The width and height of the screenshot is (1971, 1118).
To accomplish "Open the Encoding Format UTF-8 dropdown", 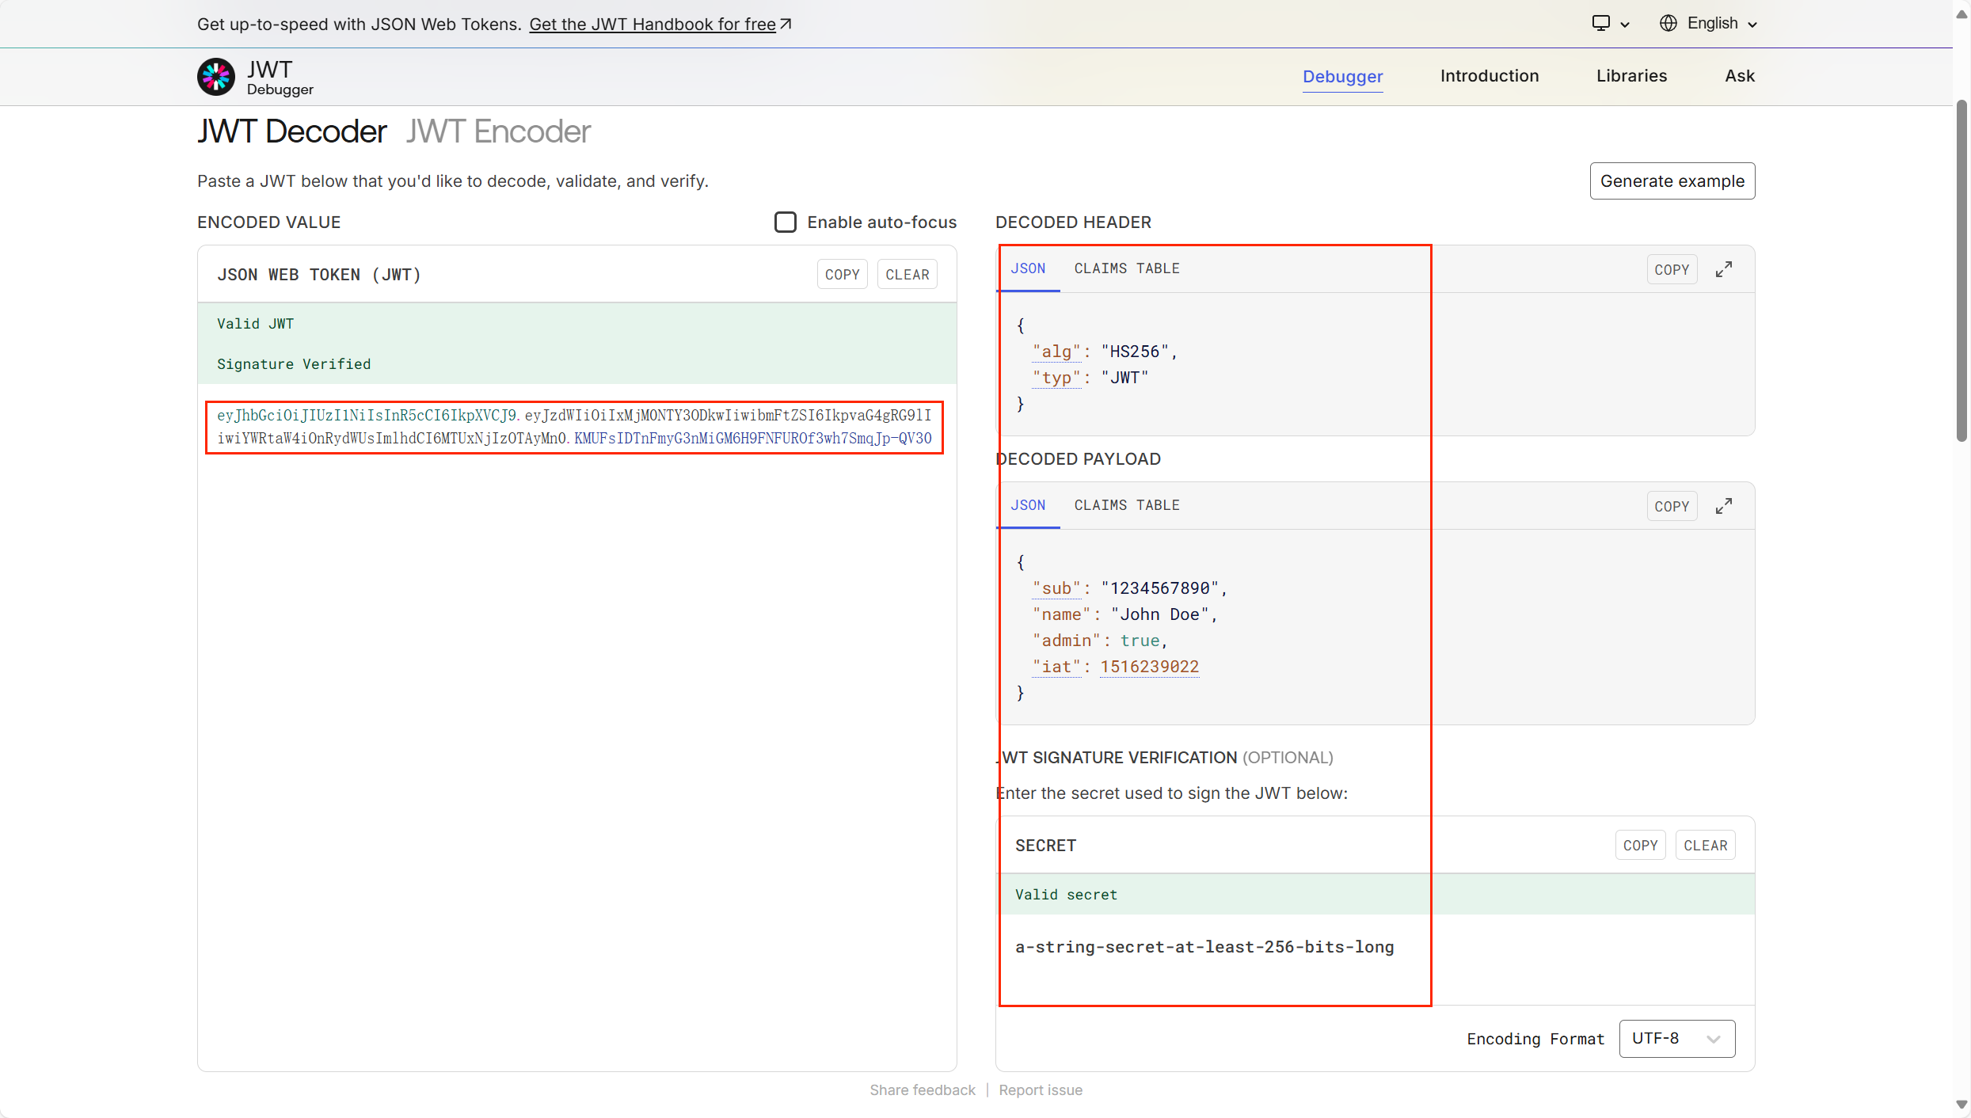I will tap(1676, 1038).
